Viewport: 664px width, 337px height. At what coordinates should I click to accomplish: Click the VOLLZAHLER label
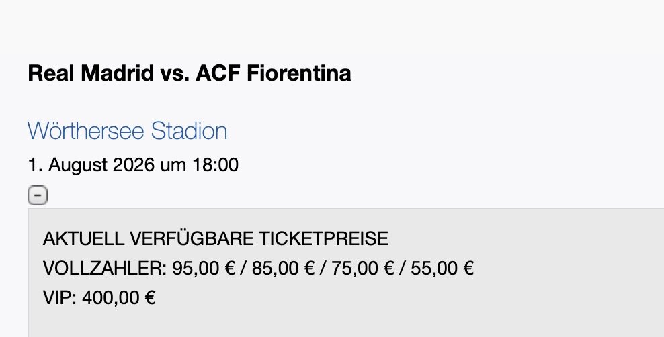(105, 268)
